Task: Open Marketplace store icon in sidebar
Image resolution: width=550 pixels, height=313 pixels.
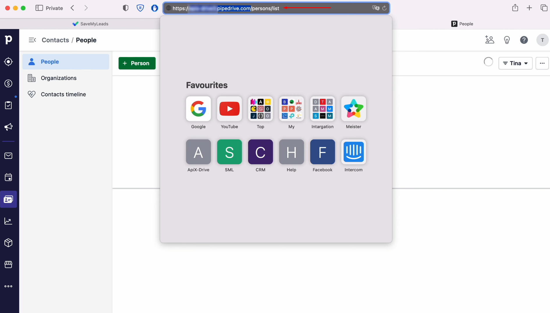Action: coord(8,264)
